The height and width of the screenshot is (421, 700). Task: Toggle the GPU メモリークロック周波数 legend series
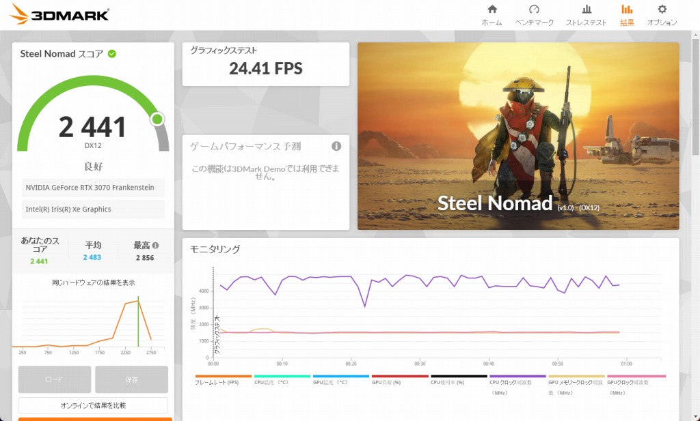click(x=576, y=386)
